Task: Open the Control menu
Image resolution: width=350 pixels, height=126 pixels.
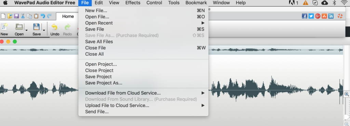Action: [x=154, y=3]
